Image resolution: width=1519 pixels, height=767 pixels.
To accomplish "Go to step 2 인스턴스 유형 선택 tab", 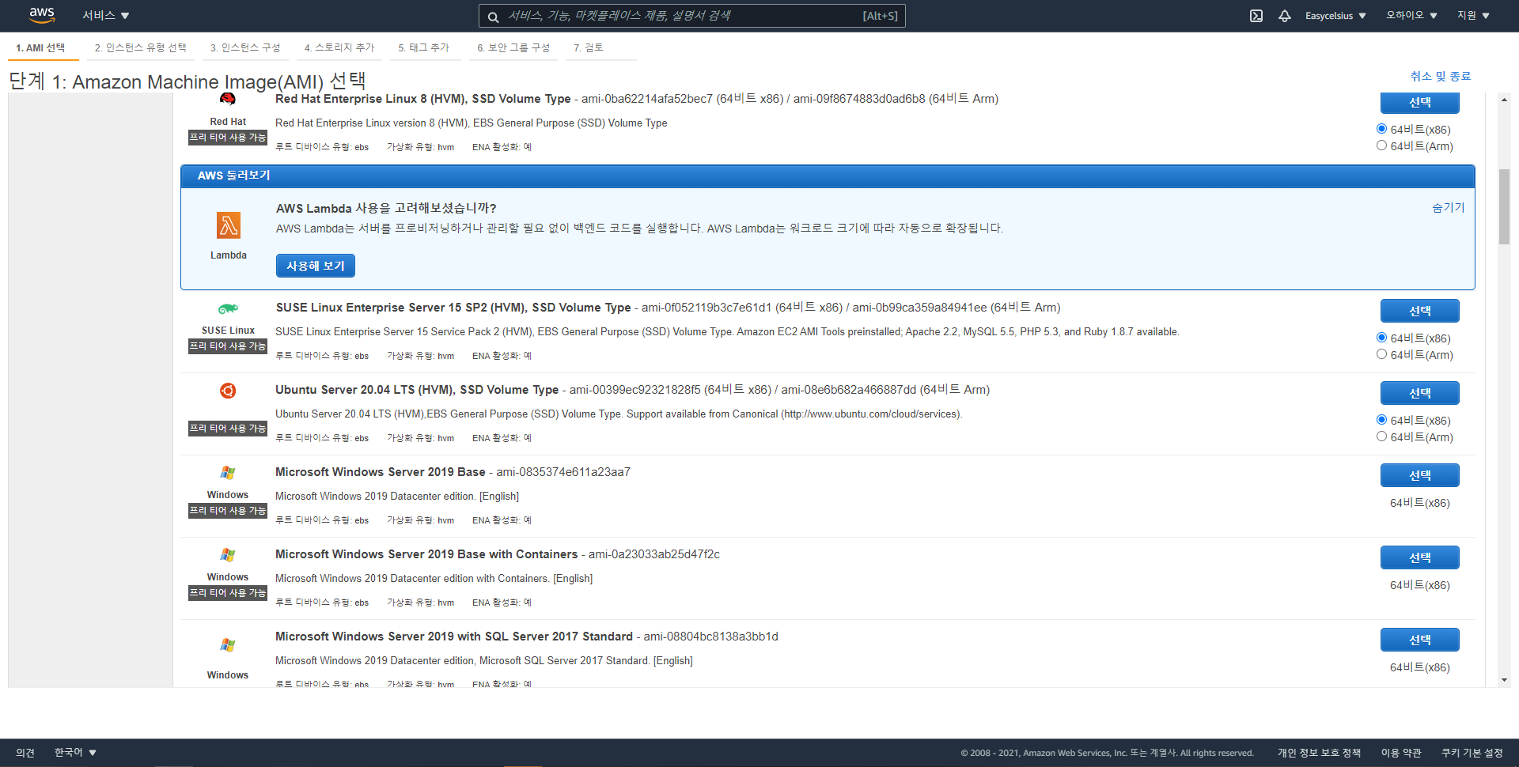I will [140, 47].
